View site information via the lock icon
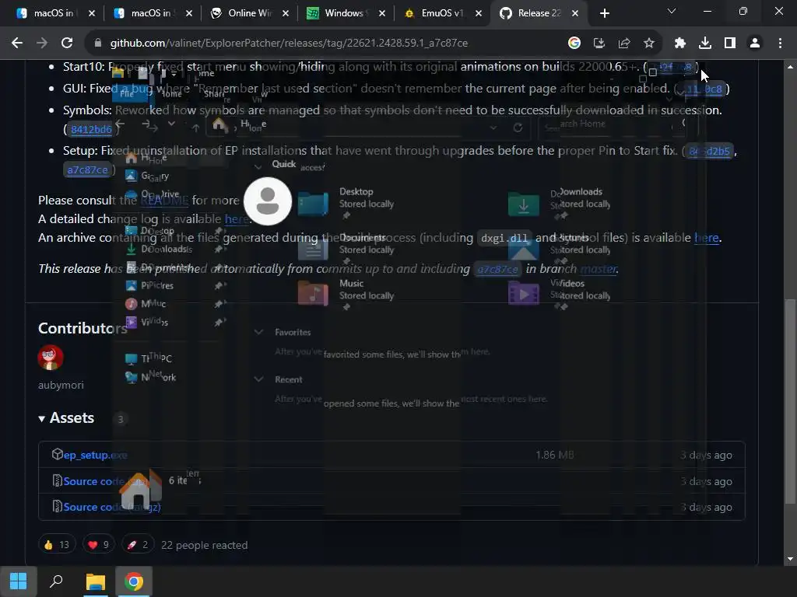797x597 pixels. 98,44
